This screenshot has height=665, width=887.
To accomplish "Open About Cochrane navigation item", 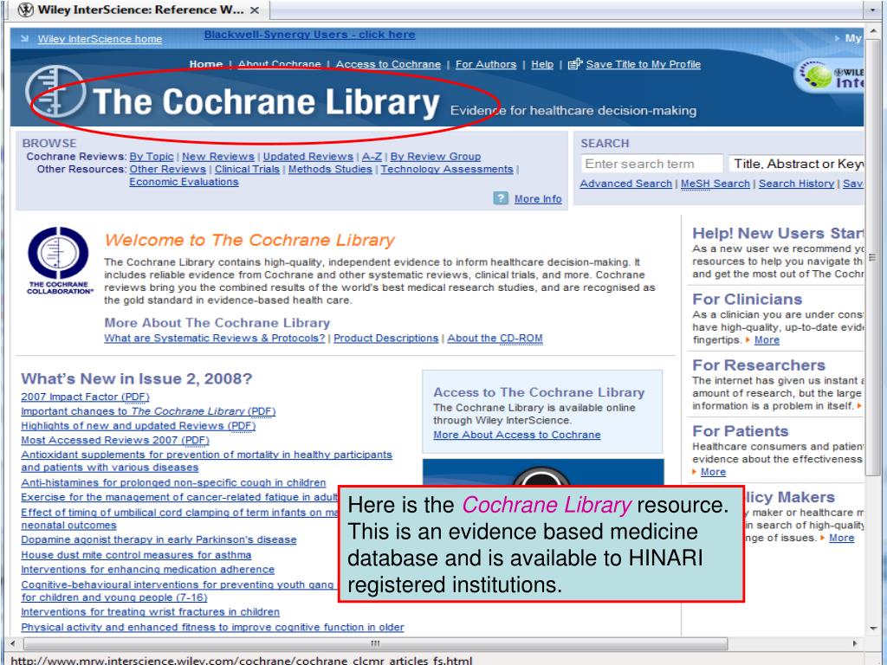I will (x=280, y=64).
